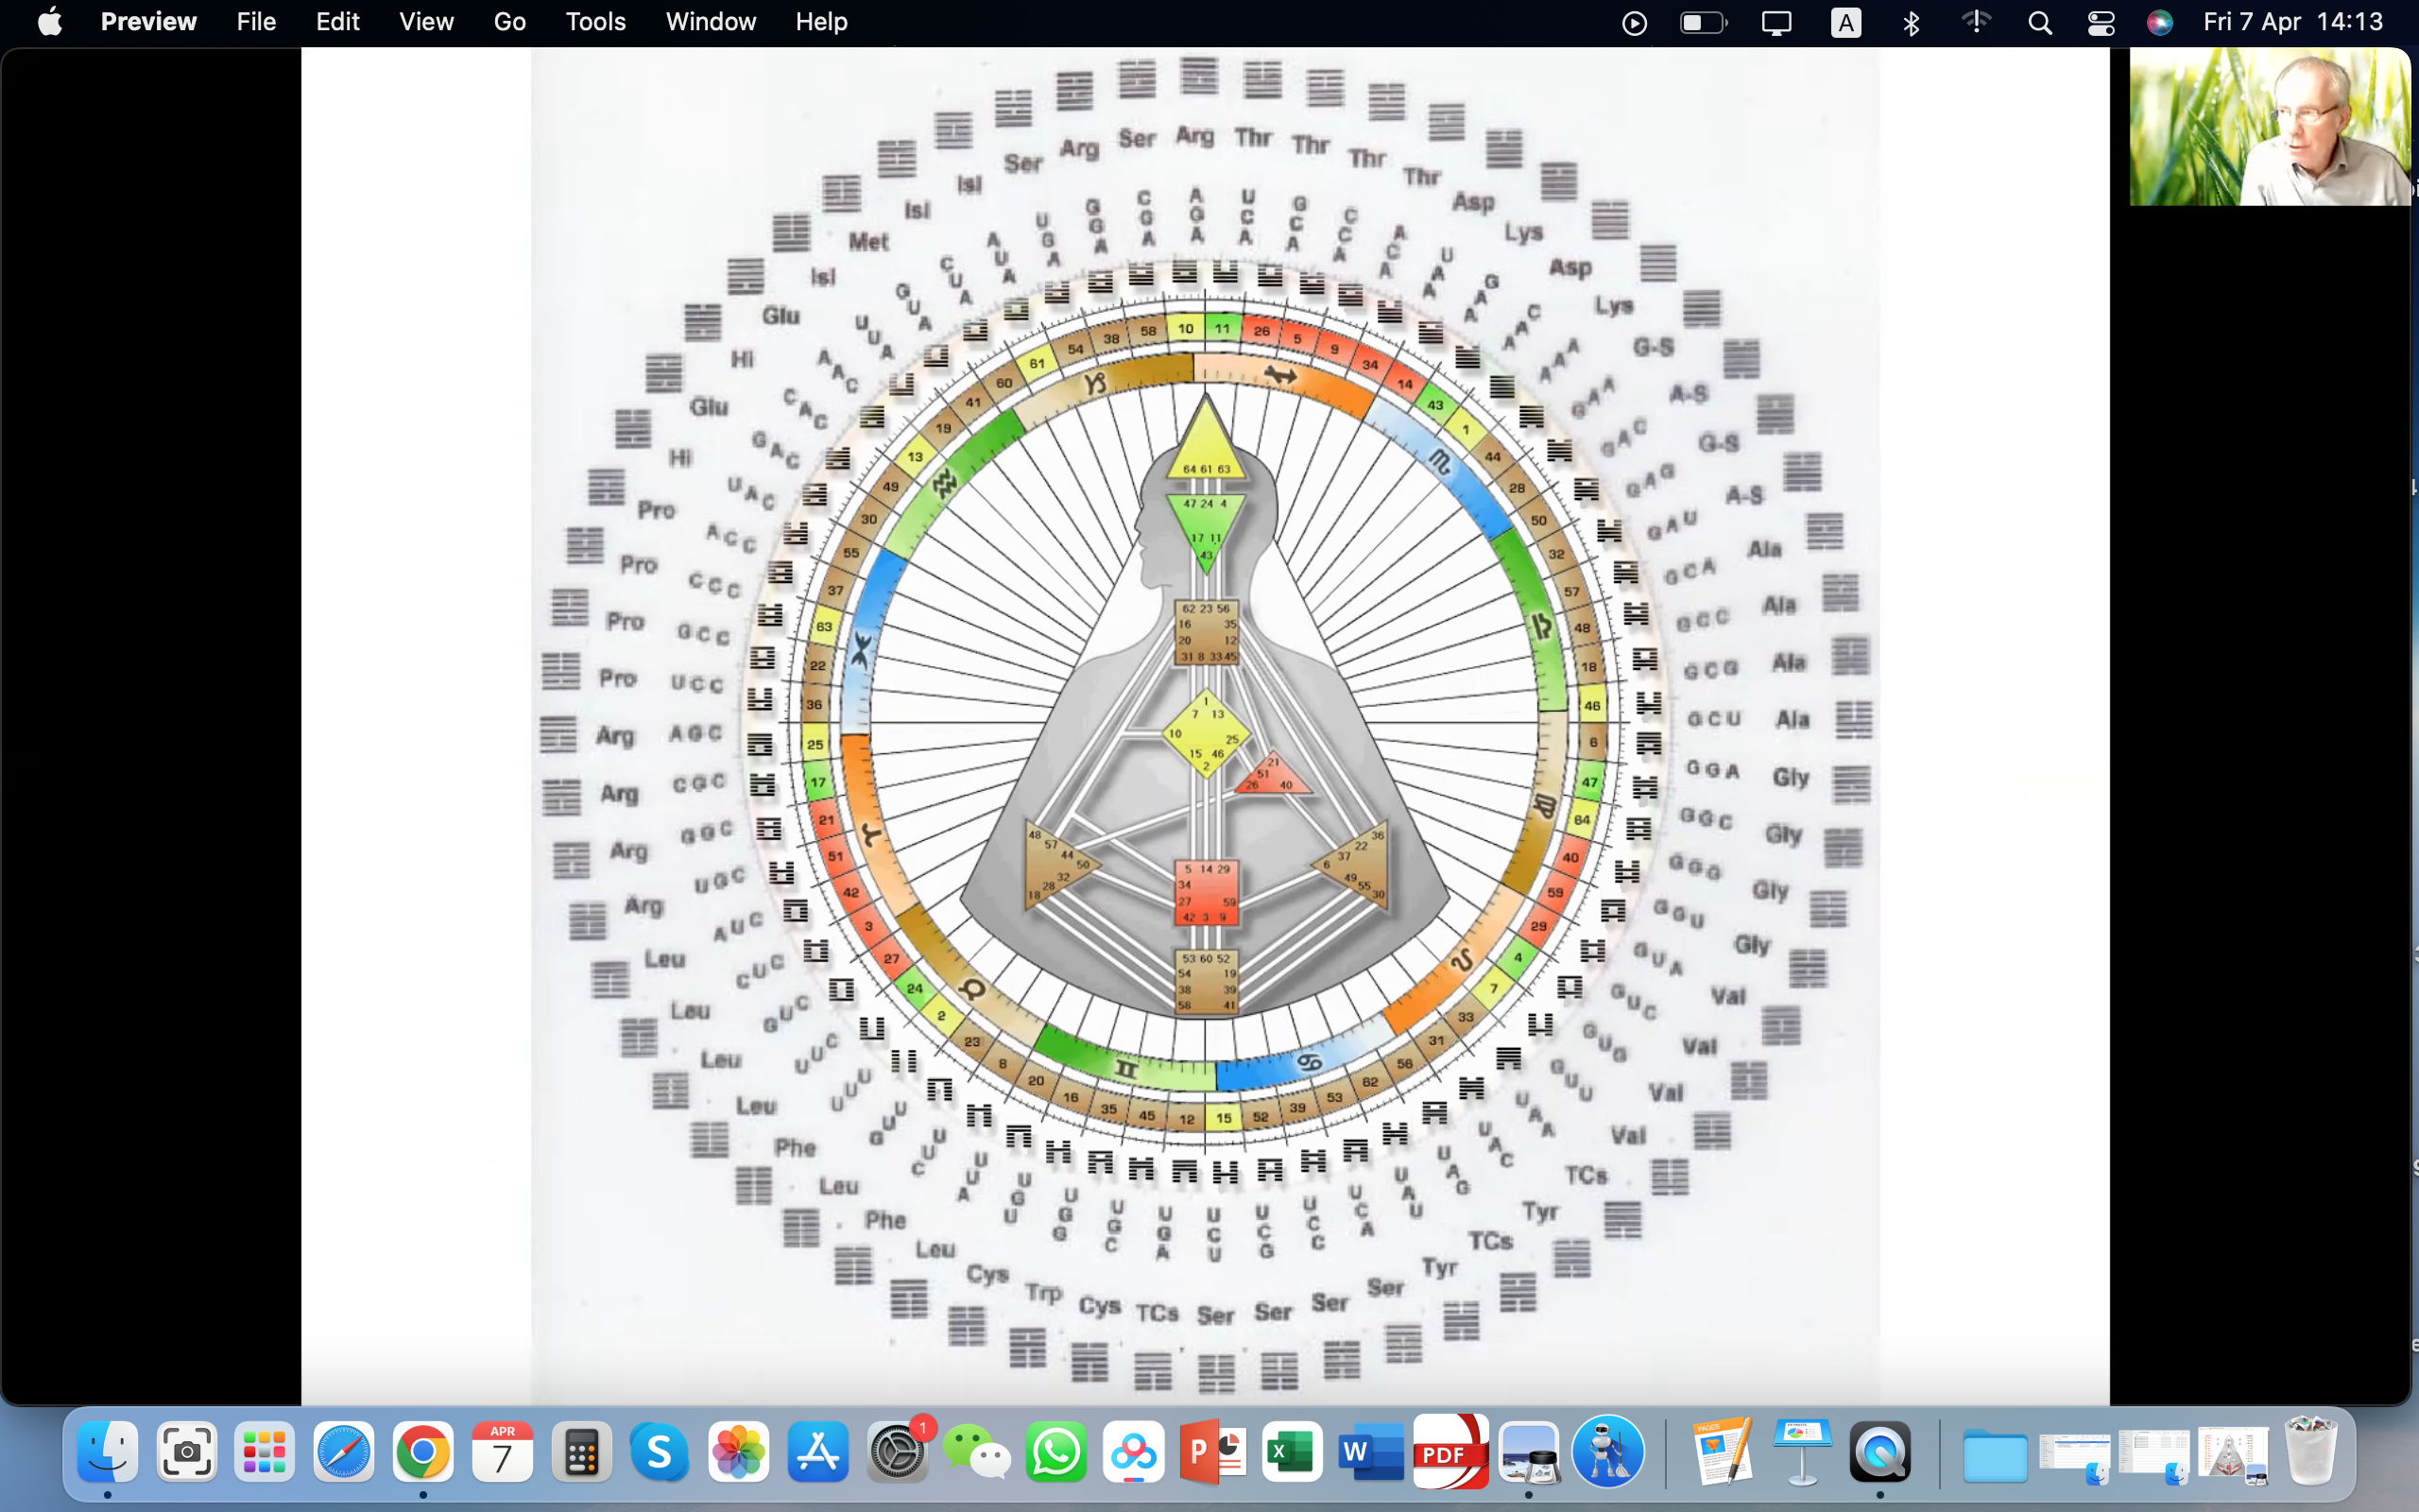The height and width of the screenshot is (1512, 2419).
Task: Open the PDF app in the Dock
Action: 1450,1452
